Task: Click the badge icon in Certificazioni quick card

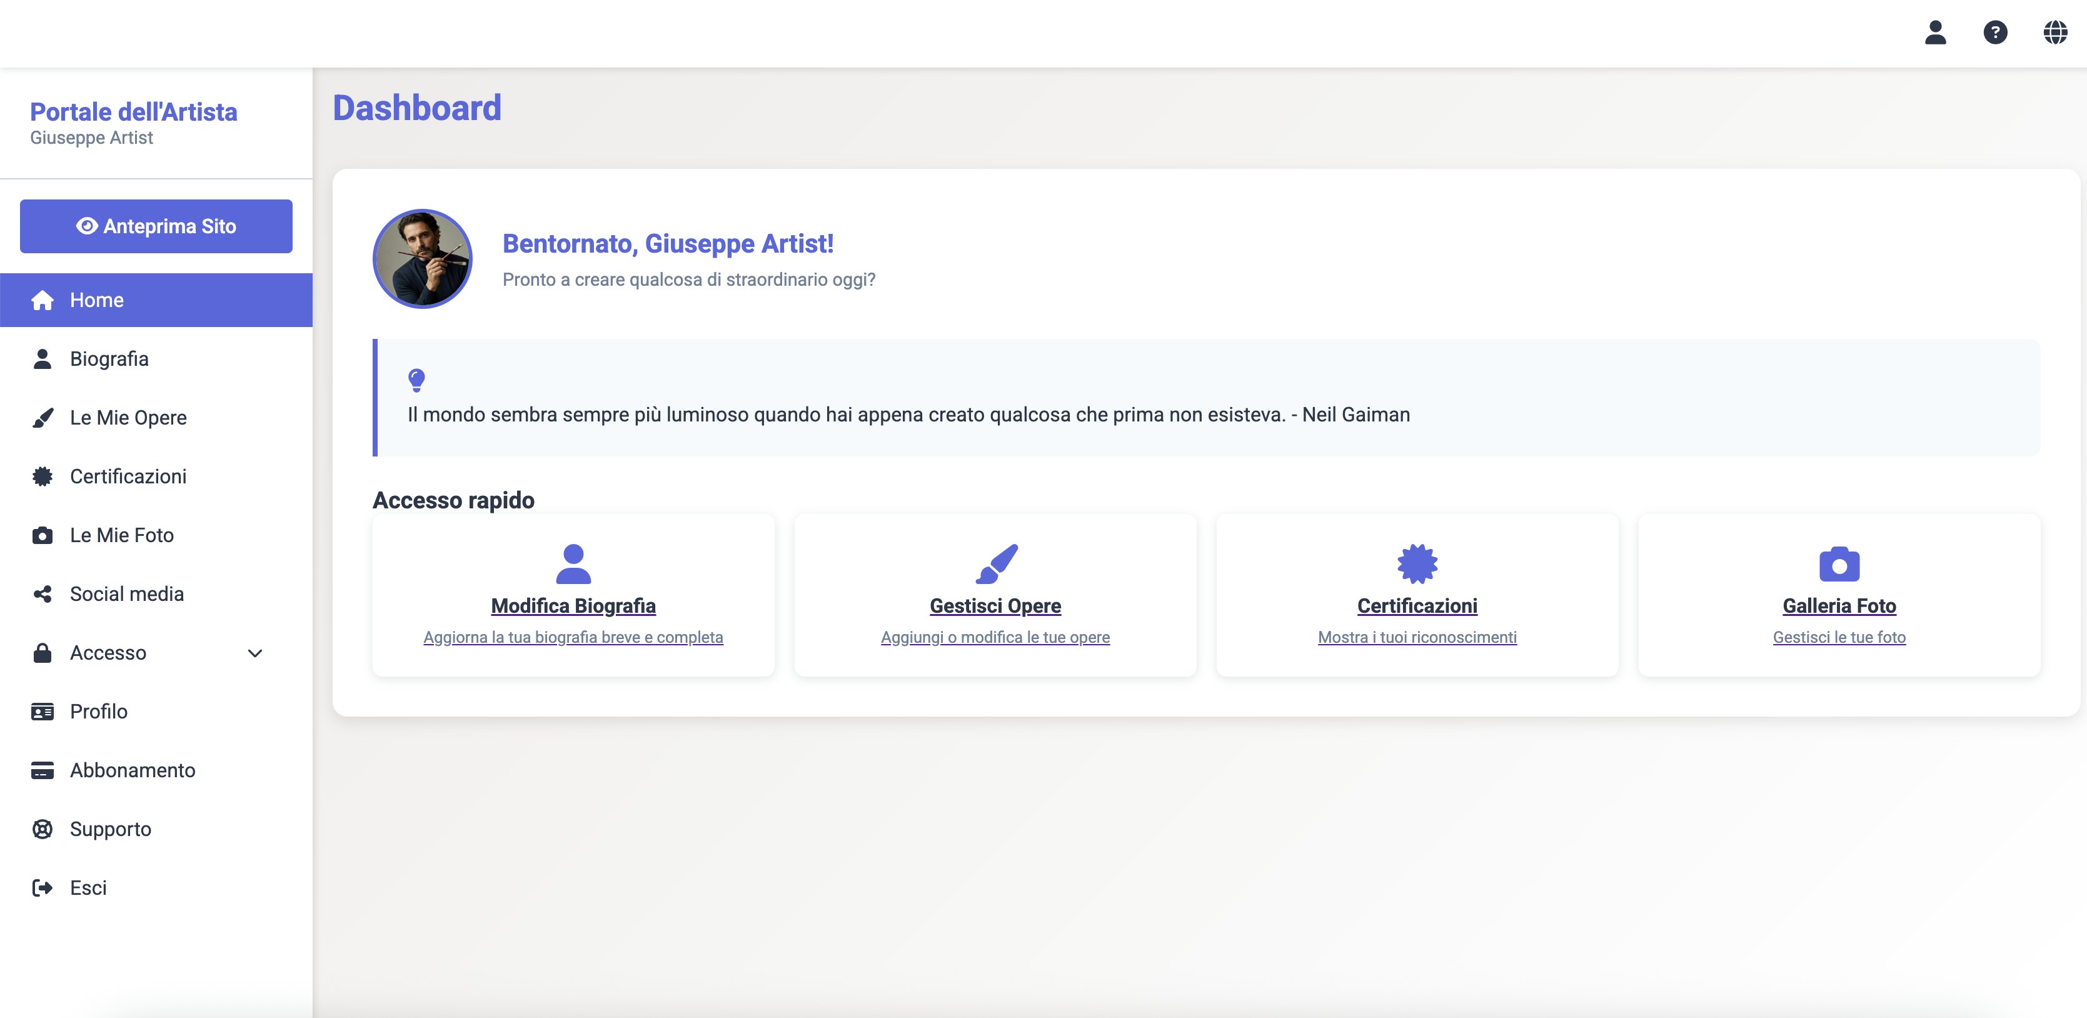Action: (x=1417, y=563)
